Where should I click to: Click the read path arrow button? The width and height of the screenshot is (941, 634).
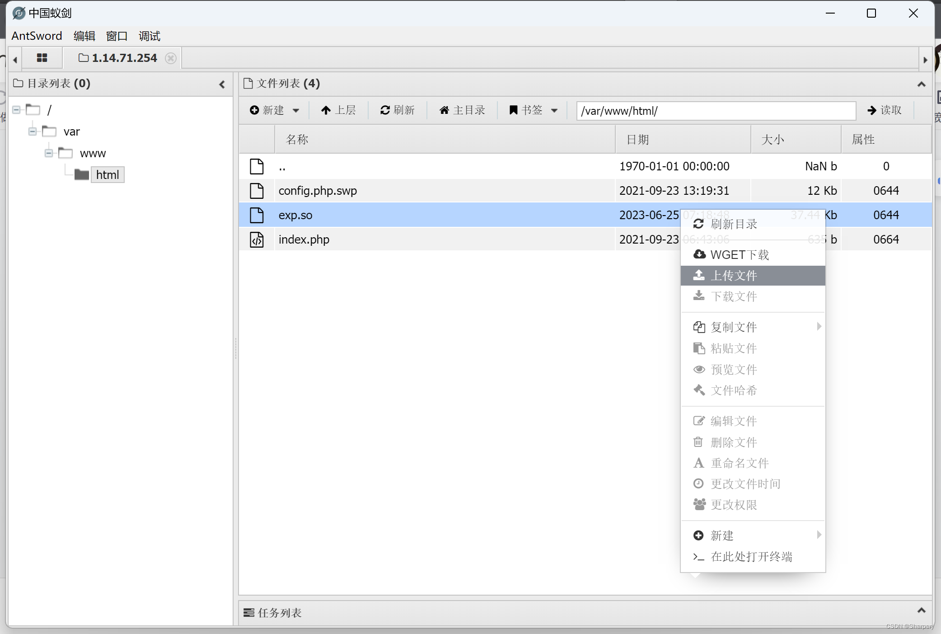(884, 110)
